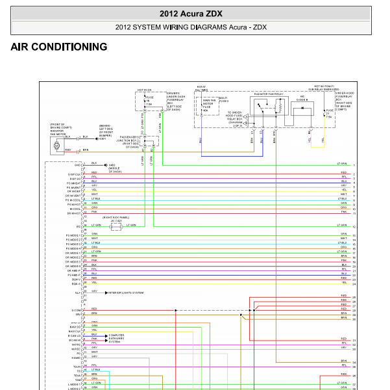Click the 'NAVI CLK' pin label
Screen dimensions: 390x390
(x=75, y=331)
